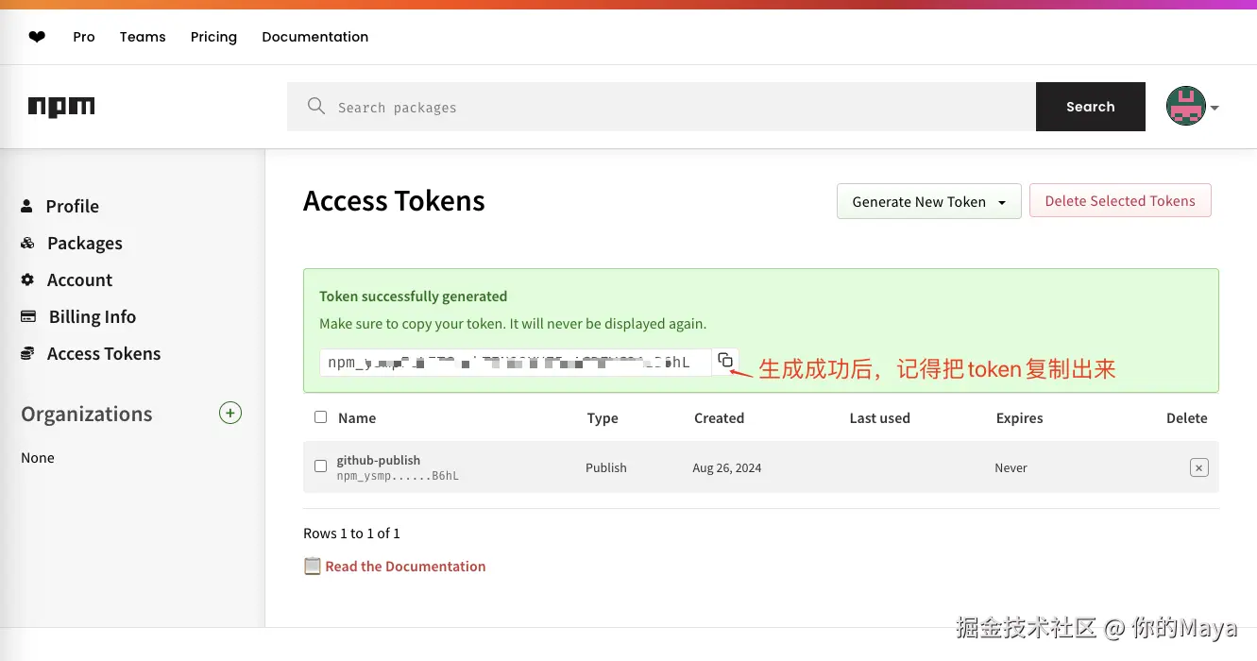Viewport: 1257px width, 661px height.
Task: Click Delete Selected Tokens
Action: pyautogui.click(x=1120, y=200)
